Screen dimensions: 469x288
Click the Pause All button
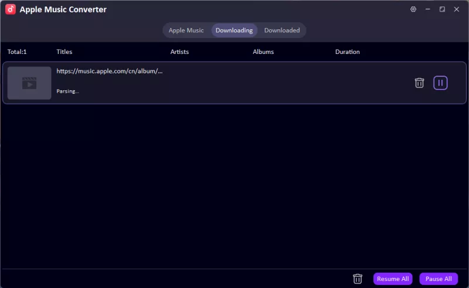pos(439,279)
